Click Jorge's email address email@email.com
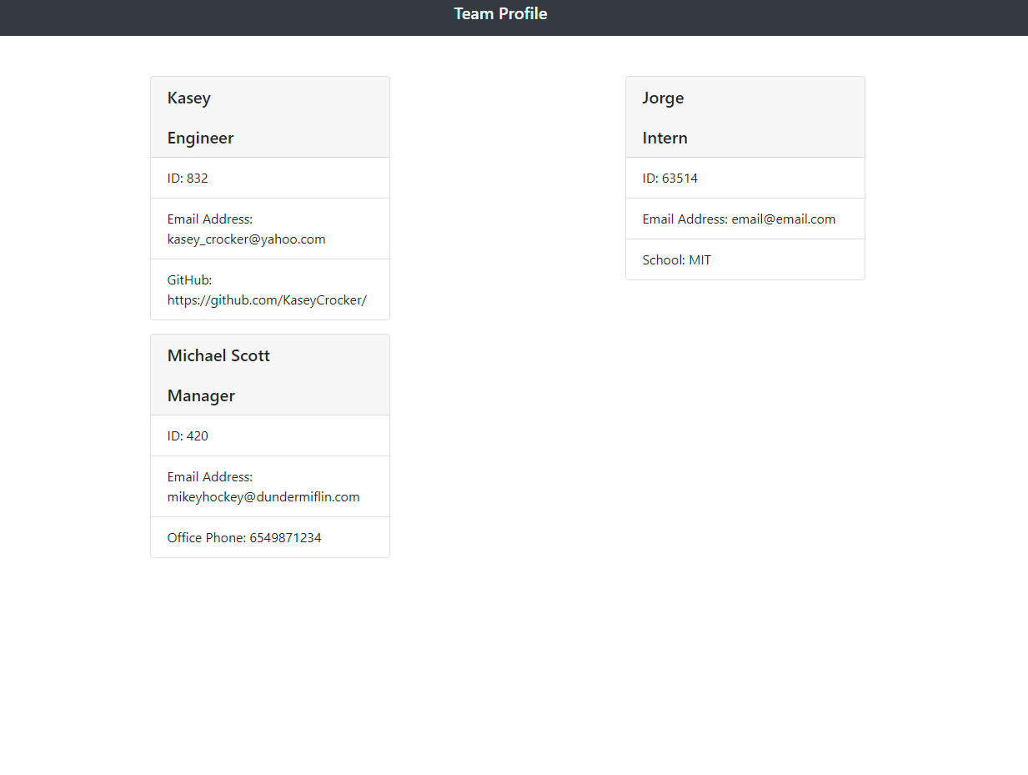The image size is (1028, 775). click(x=783, y=219)
